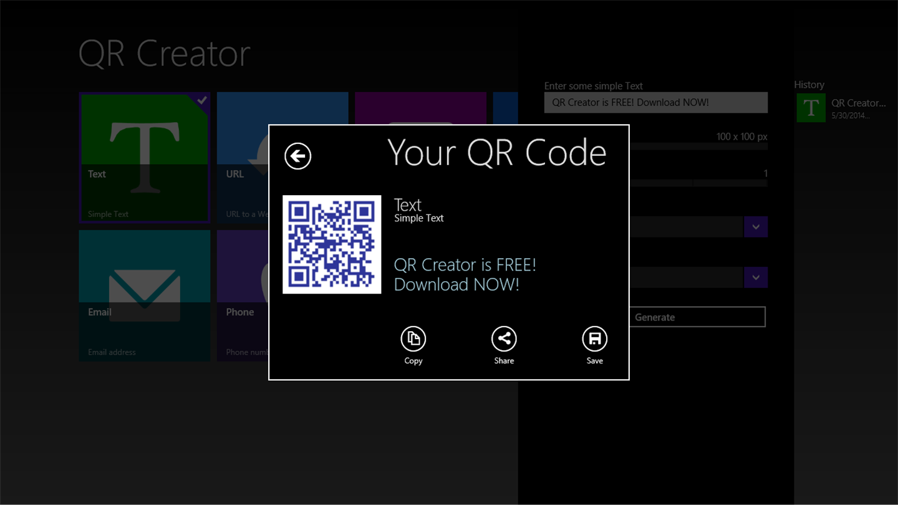The image size is (898, 505).
Task: Select the Text tile
Action: pos(145,158)
